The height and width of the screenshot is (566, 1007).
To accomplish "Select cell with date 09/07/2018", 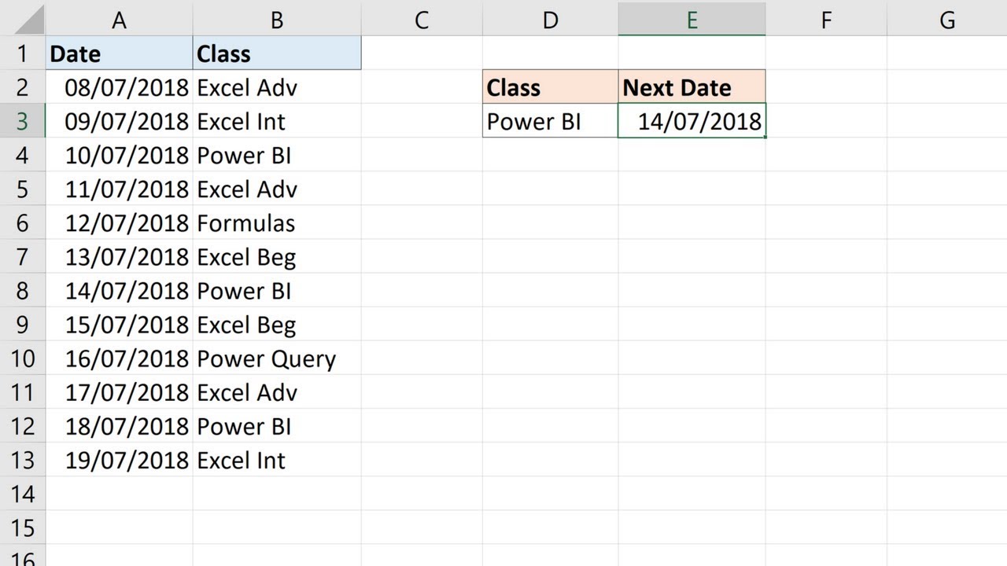I will coord(119,121).
